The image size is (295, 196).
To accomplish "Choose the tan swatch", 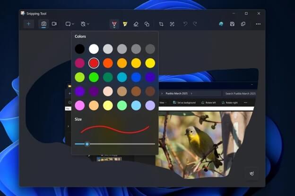I will coord(122,91).
